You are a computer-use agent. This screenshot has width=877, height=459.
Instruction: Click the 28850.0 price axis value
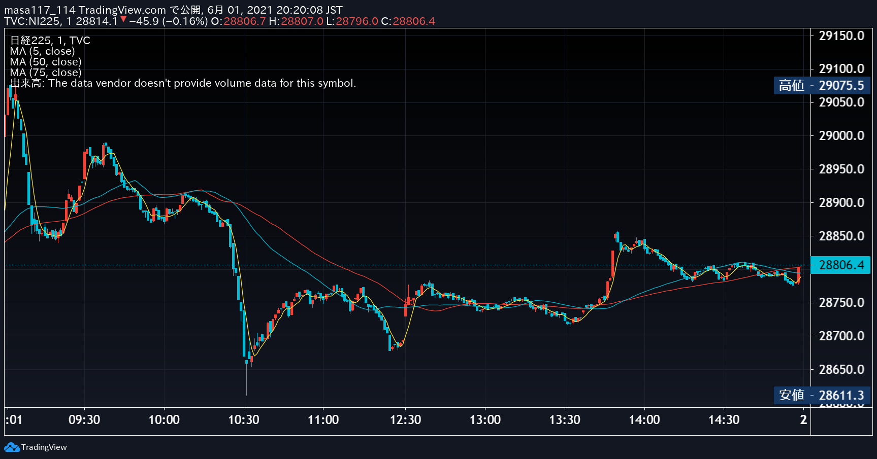pos(841,236)
